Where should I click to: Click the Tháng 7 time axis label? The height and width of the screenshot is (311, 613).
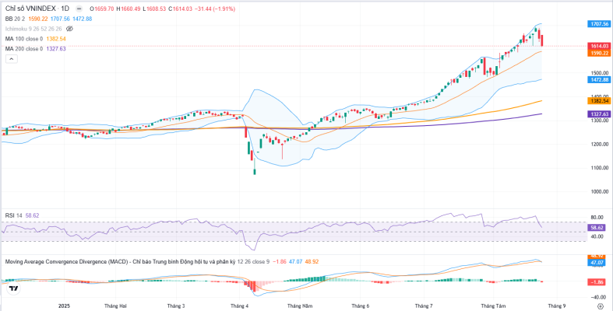pos(424,306)
